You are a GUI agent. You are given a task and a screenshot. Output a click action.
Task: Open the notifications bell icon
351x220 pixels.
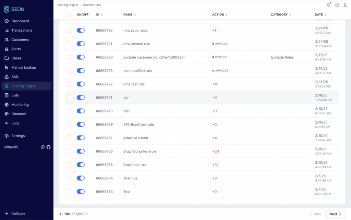pyautogui.click(x=328, y=5)
